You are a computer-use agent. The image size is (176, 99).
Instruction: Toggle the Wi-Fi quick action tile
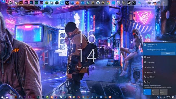(x=147, y=92)
